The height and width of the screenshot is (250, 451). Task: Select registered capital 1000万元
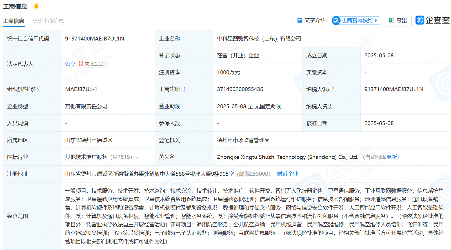(228, 72)
